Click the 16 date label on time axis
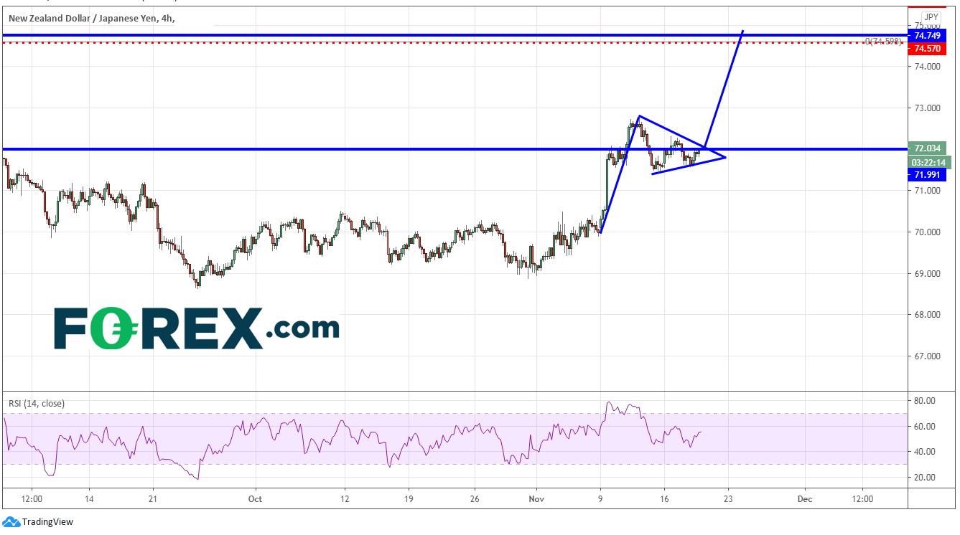This screenshot has height=535, width=960. (x=665, y=498)
